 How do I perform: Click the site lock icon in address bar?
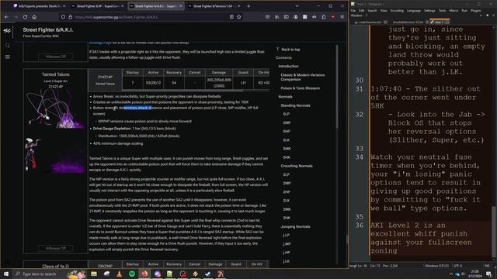(x=70, y=17)
